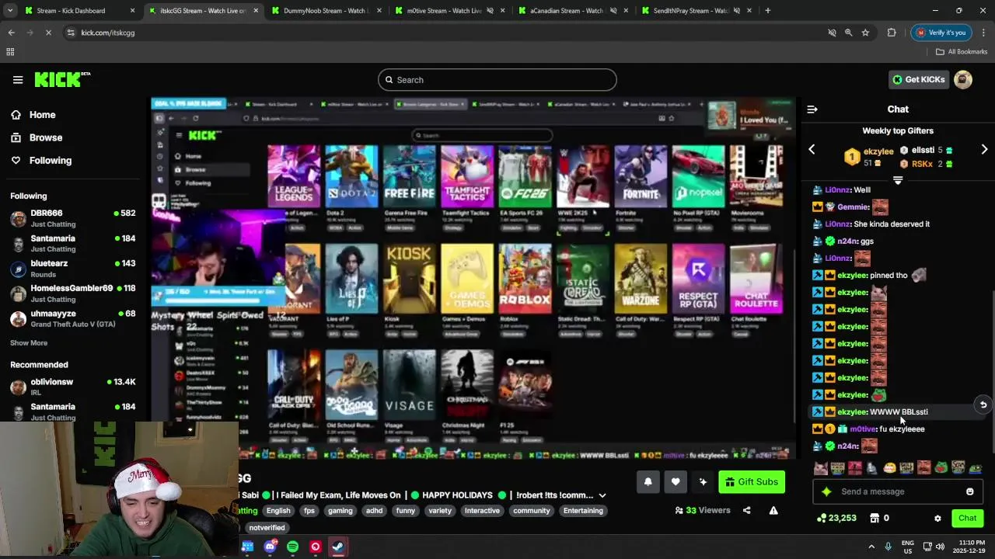Open browser zoom magnifier in address bar
This screenshot has width=995, height=559.
point(848,33)
